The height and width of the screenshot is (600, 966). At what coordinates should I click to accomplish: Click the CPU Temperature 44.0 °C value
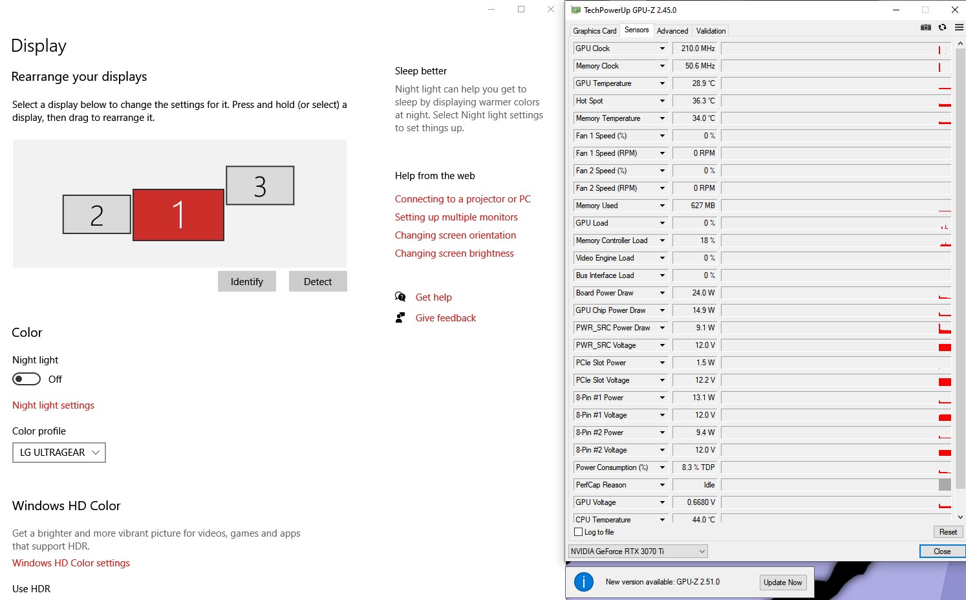[695, 519]
